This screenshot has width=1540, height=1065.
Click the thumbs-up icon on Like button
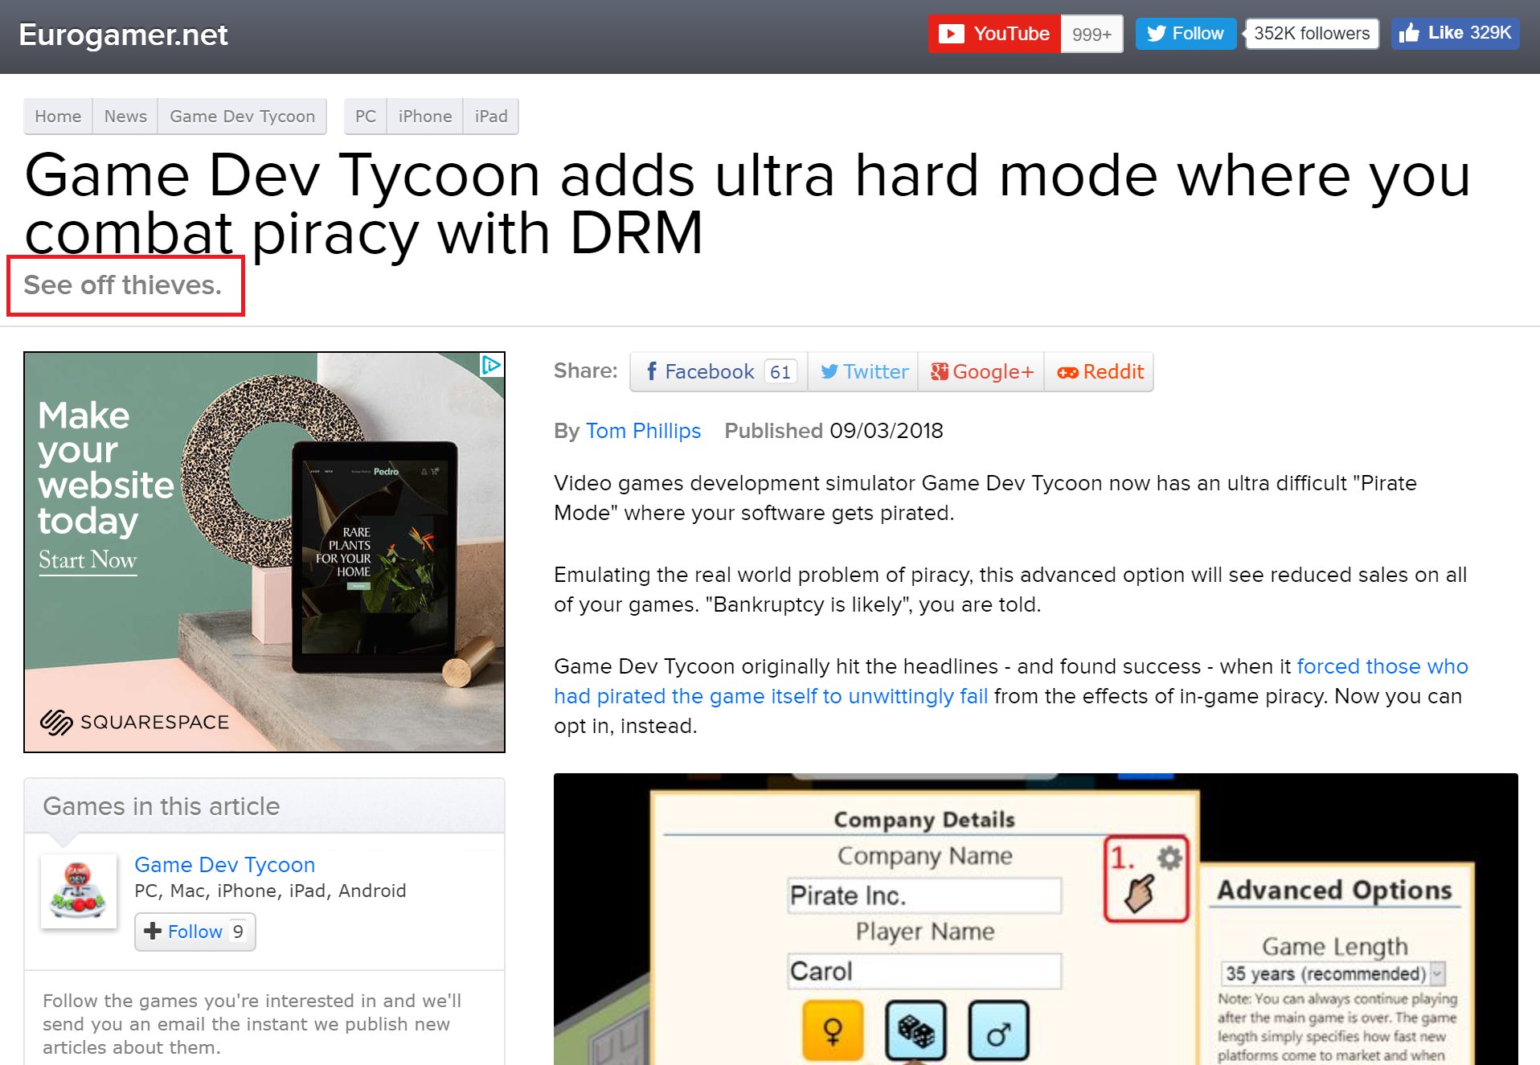click(1409, 33)
